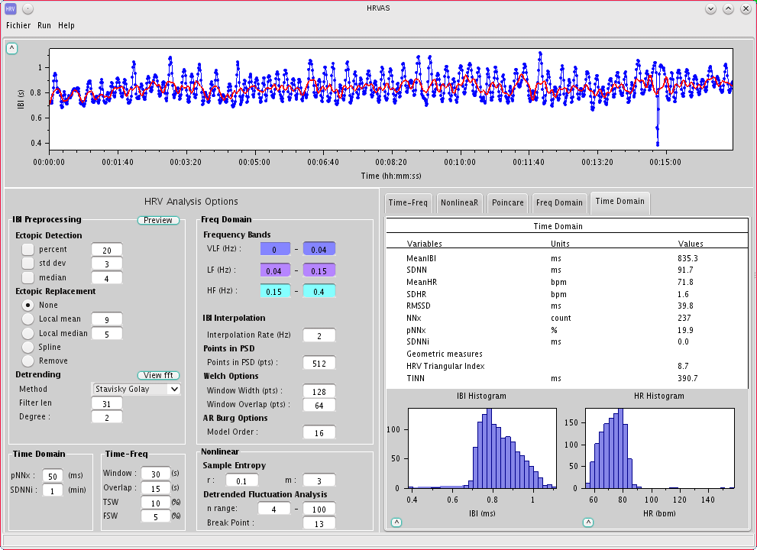Viewport: 757px width, 550px height.
Task: Click the Preview button in IBI Preprocessing
Action: [157, 219]
